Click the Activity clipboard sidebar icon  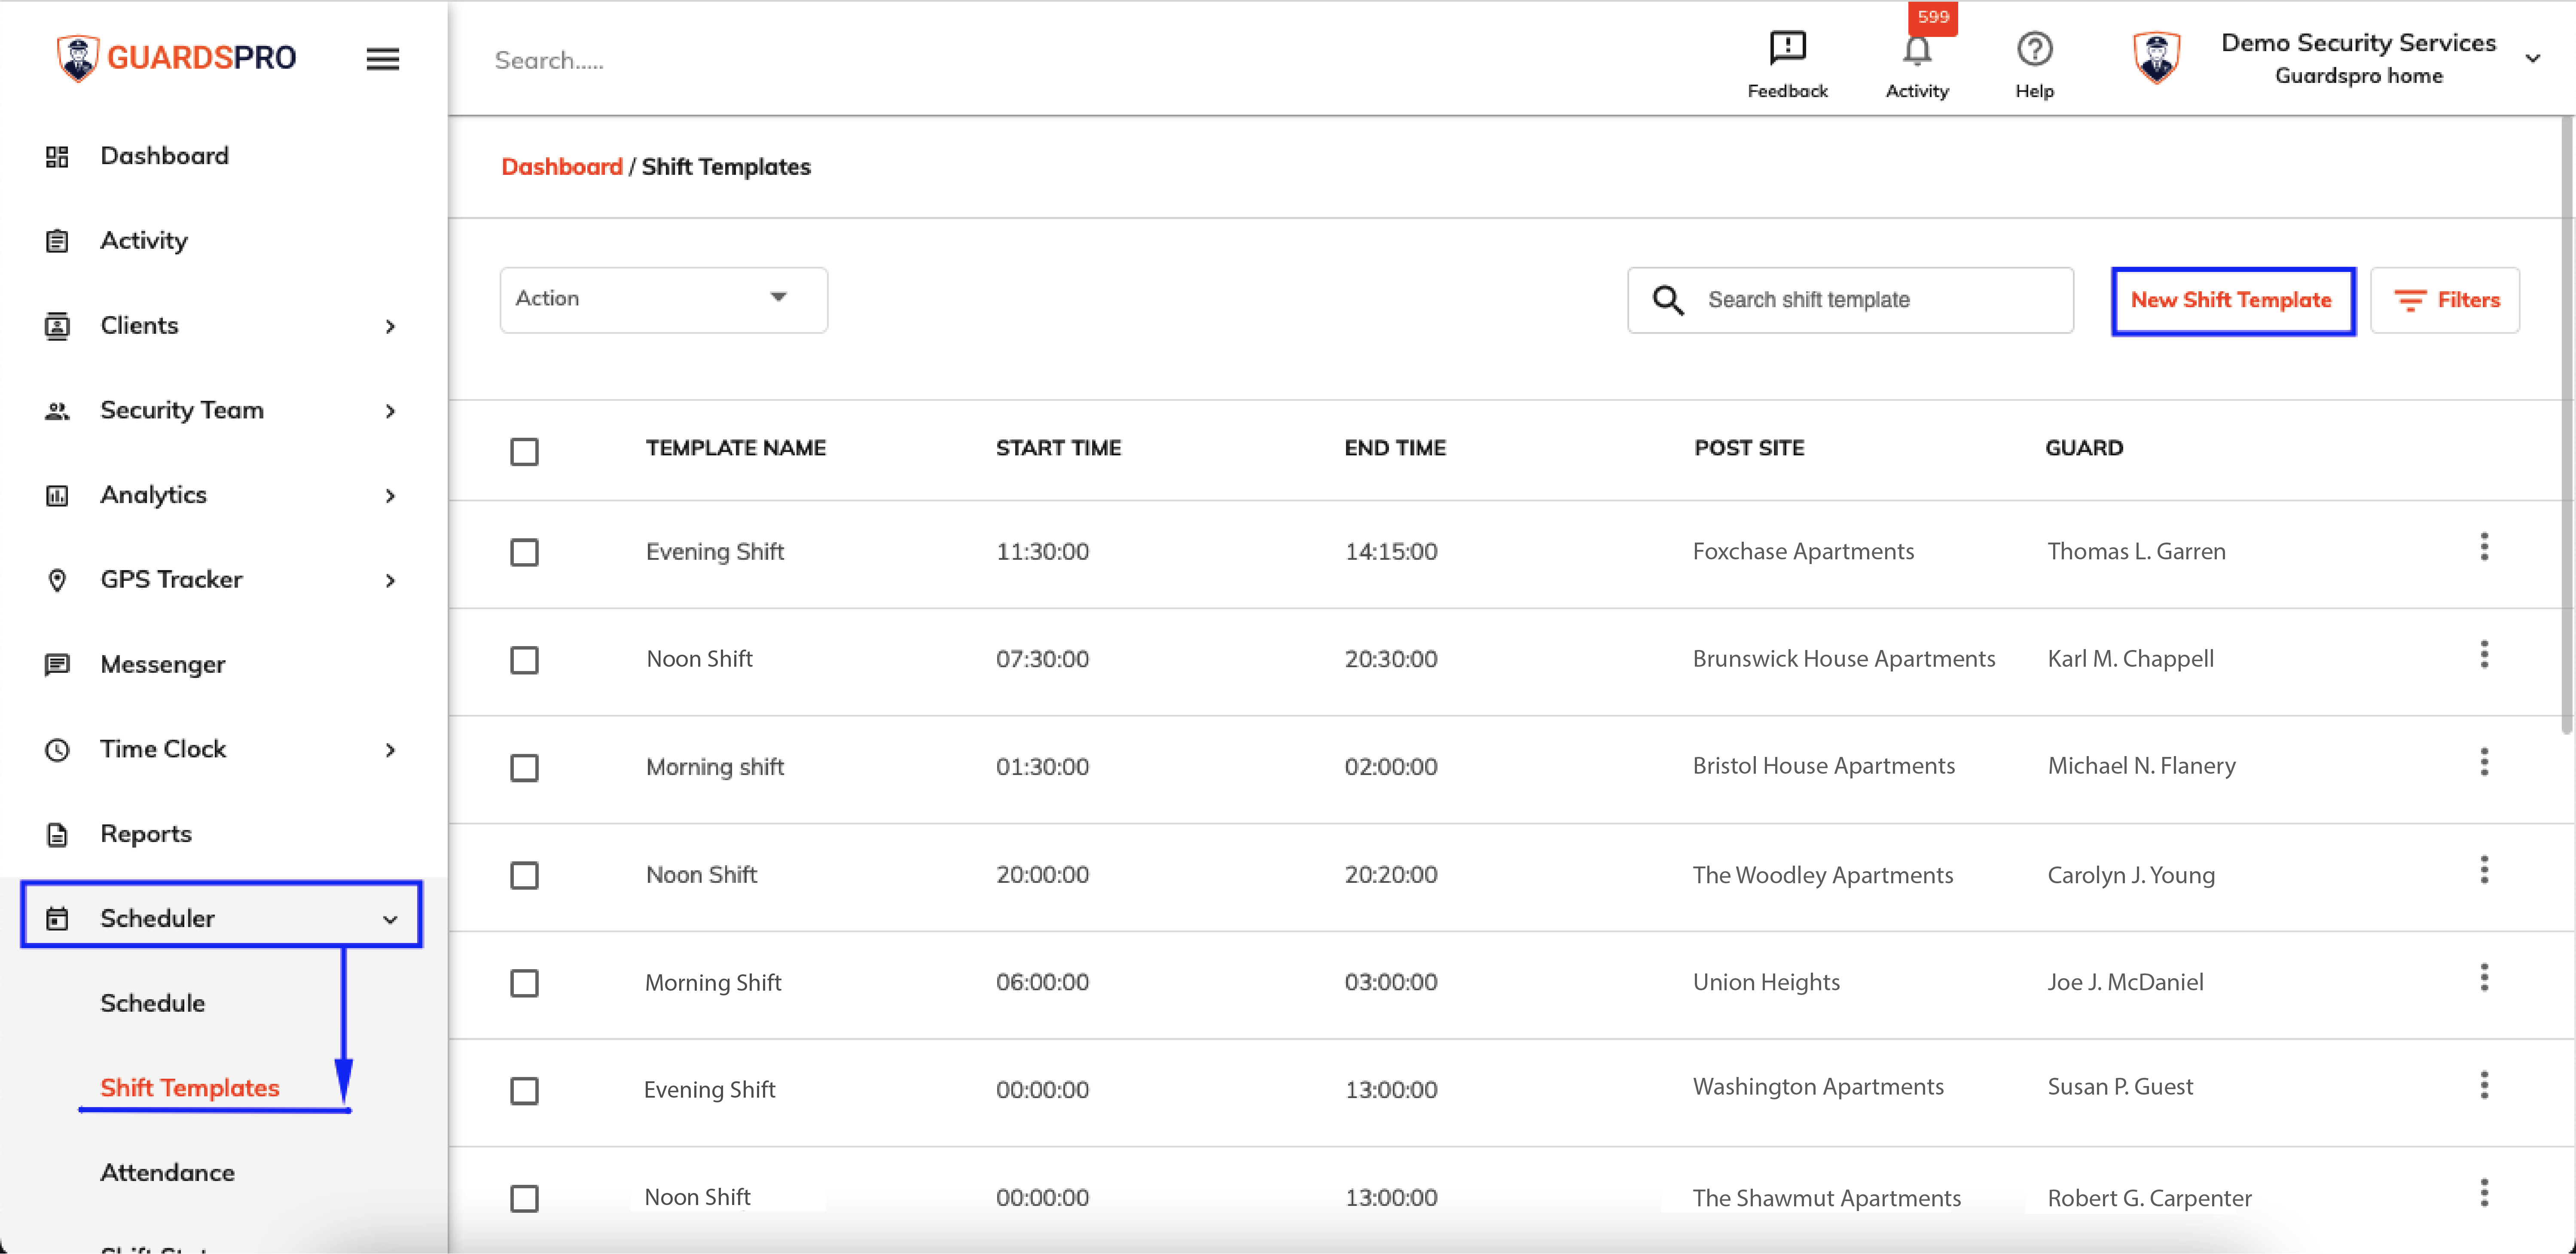tap(57, 241)
